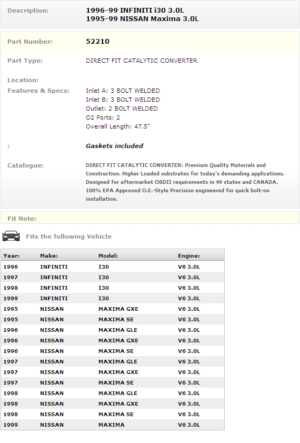This screenshot has height=443, width=300.
Task: Click the Overall Length 47.5" spec
Action: [x=118, y=126]
